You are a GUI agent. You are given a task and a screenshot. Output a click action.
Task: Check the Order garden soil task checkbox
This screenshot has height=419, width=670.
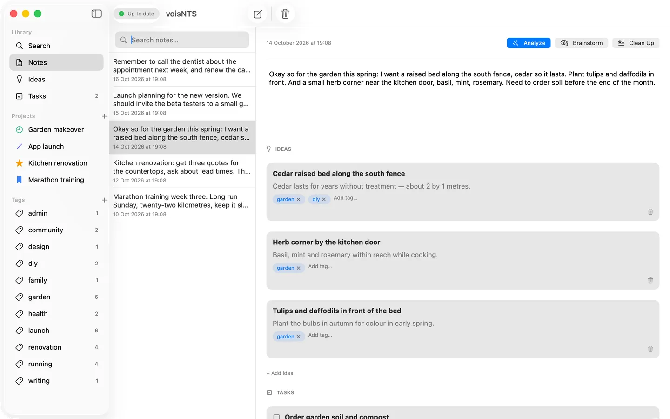tap(276, 417)
